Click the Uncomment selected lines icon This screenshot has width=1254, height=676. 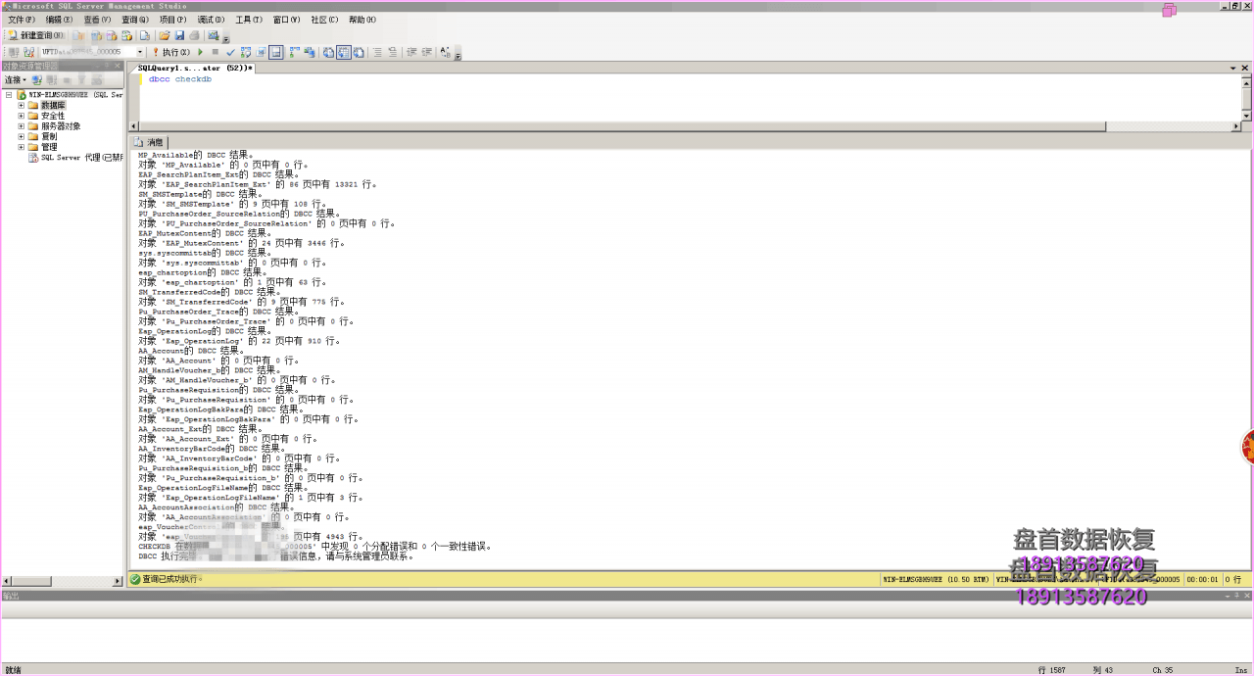pos(392,52)
